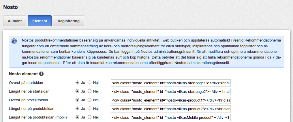Open the Registrering tab
Screen dimensions: 293x122
click(69, 21)
